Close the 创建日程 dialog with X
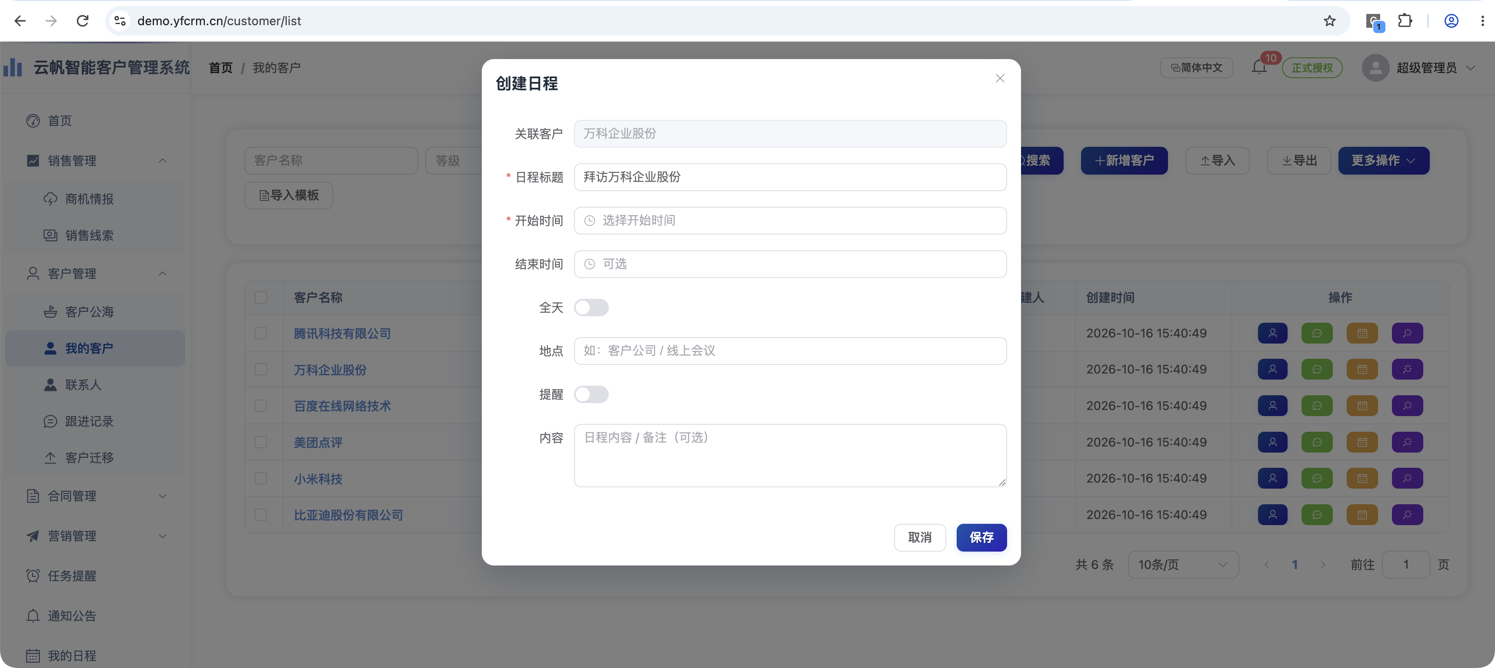Viewport: 1495px width, 668px height. pos(999,78)
